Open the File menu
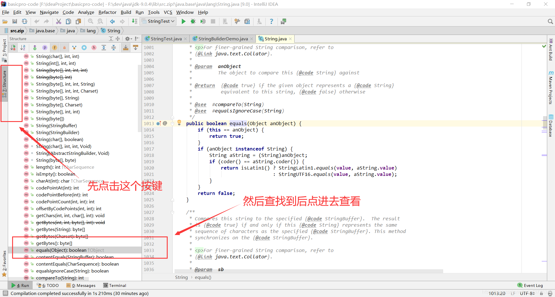The height and width of the screenshot is (297, 555). pos(5,12)
